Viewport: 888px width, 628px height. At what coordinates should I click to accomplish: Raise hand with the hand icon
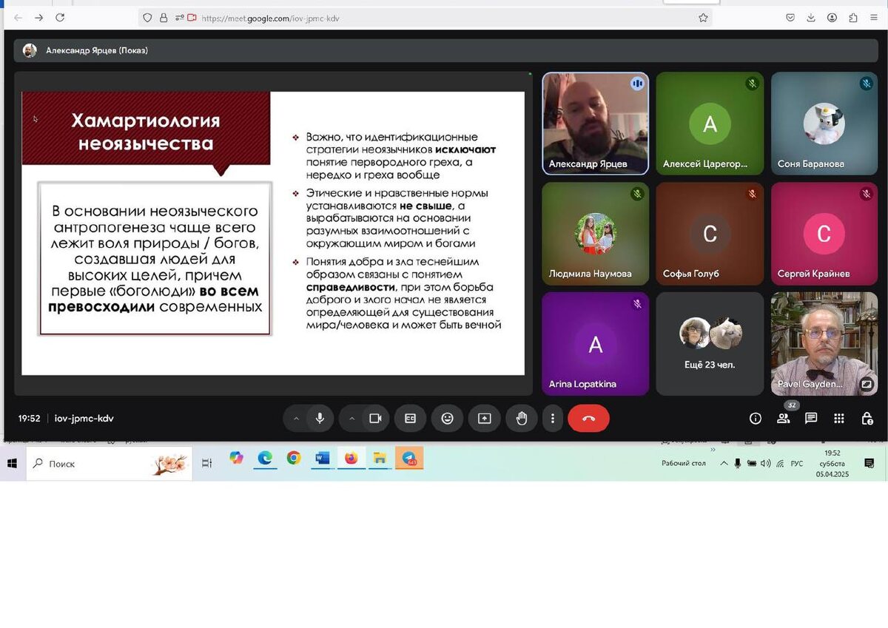[521, 418]
